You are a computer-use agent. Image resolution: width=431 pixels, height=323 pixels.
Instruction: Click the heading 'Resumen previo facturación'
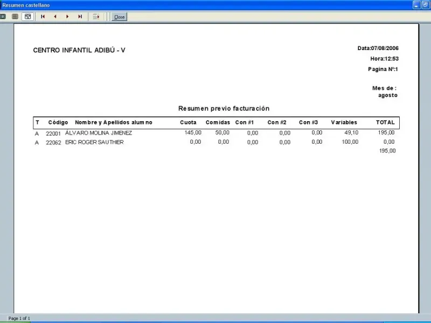click(224, 109)
